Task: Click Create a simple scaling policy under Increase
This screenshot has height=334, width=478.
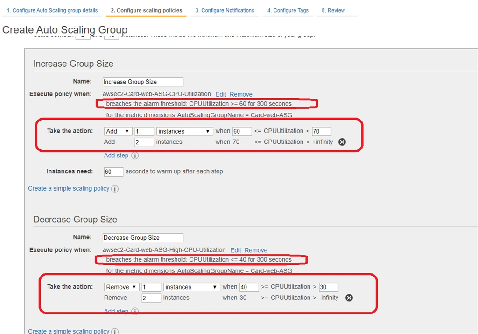Action: tap(69, 189)
